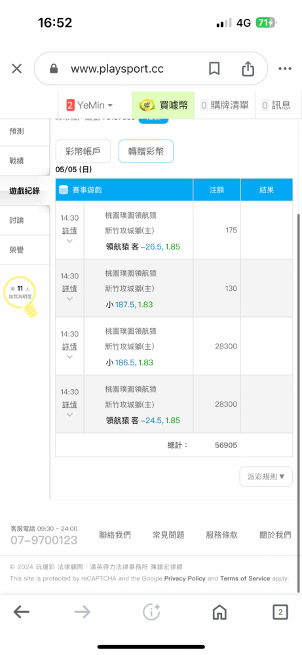The image size is (302, 655).
Task: Expand chevron under 詳情 in 175 row
Action: pos(69,241)
